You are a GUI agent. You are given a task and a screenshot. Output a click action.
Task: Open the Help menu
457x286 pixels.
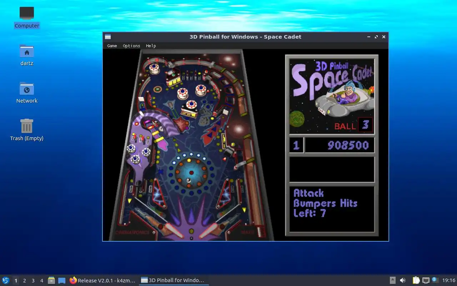151,46
